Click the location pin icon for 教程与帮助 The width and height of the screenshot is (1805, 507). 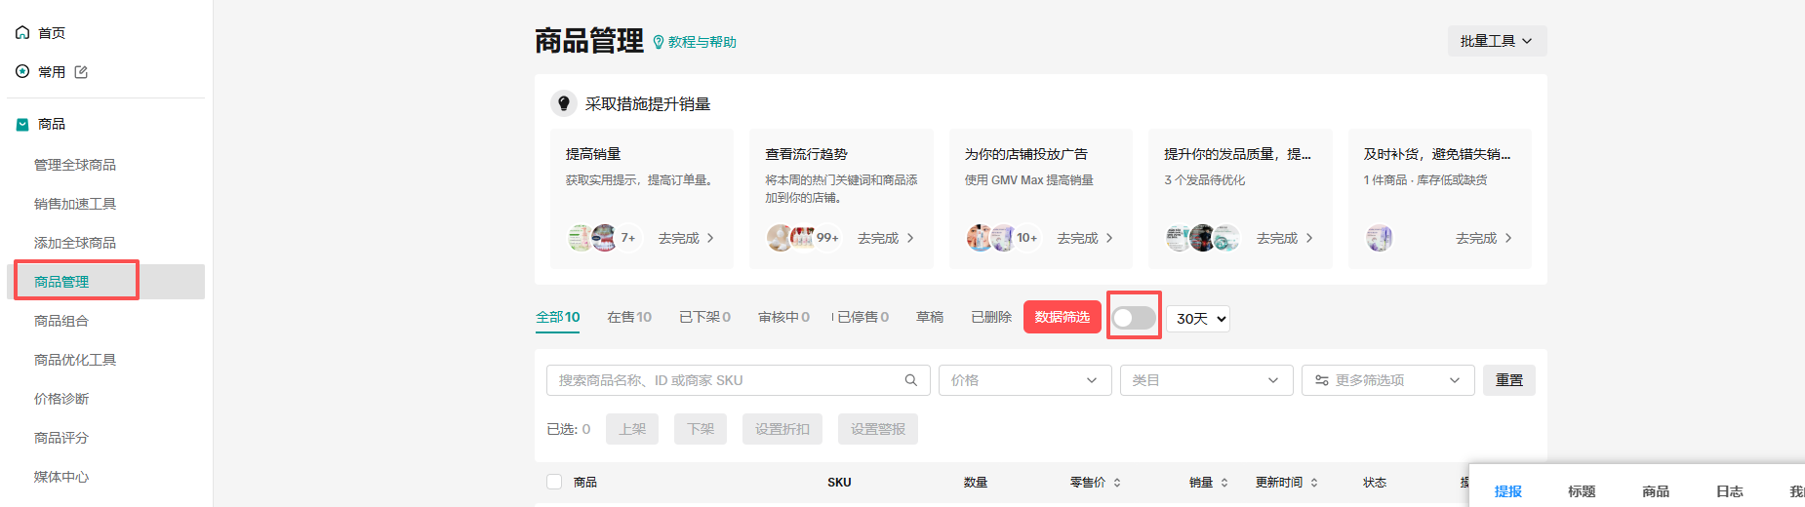(x=659, y=42)
